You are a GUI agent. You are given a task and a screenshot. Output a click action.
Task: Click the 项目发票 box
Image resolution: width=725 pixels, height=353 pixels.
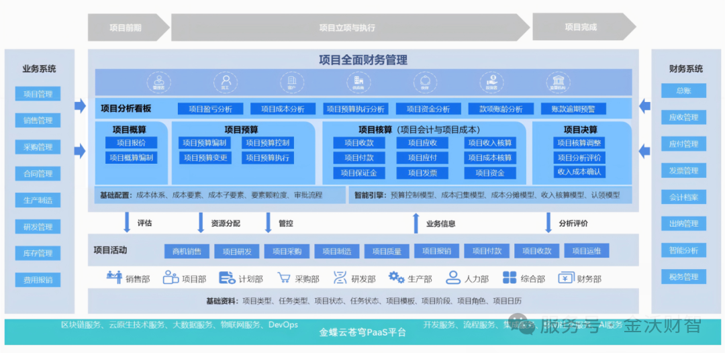click(422, 173)
